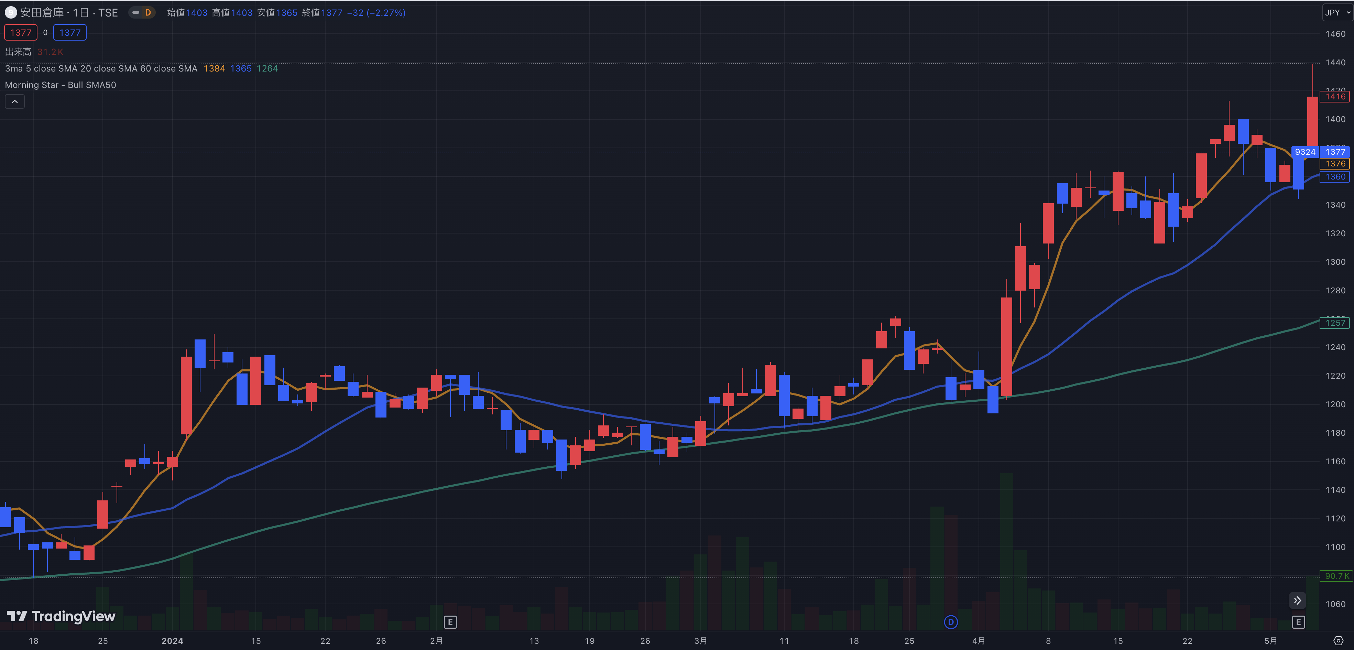Click the red 1377 sell price button
1354x650 pixels.
coord(21,33)
